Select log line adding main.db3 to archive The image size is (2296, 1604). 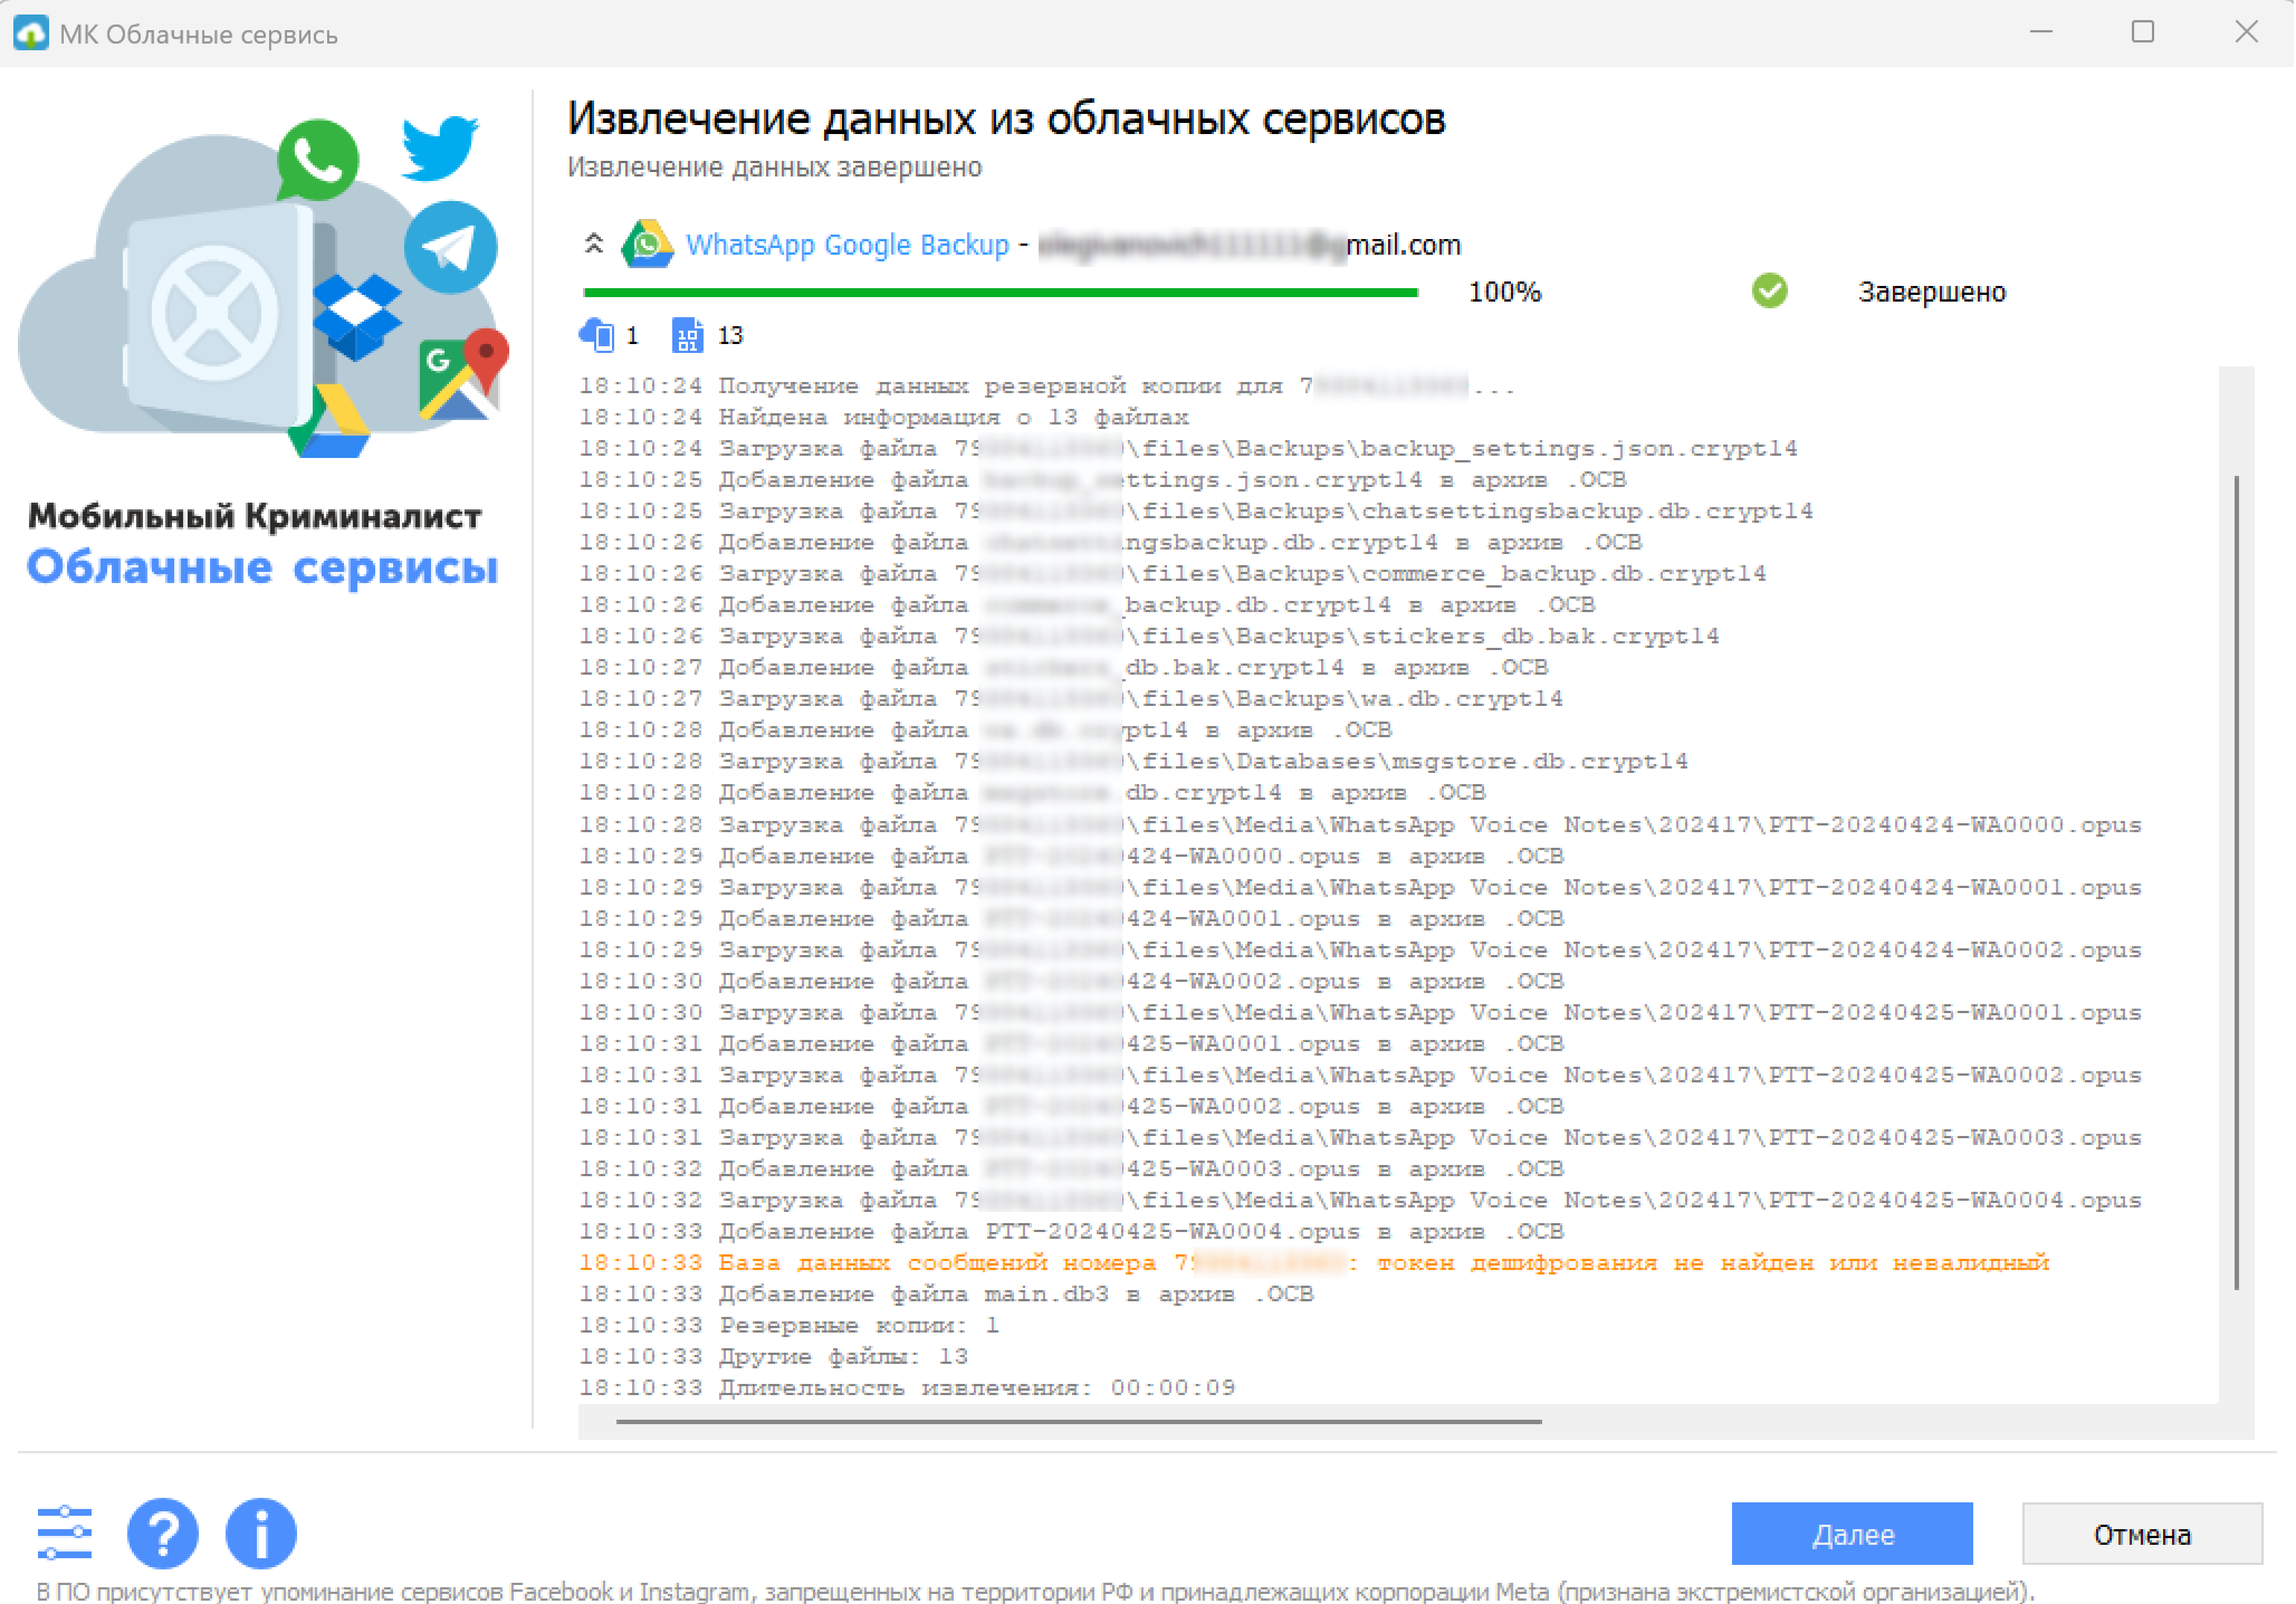(x=946, y=1294)
